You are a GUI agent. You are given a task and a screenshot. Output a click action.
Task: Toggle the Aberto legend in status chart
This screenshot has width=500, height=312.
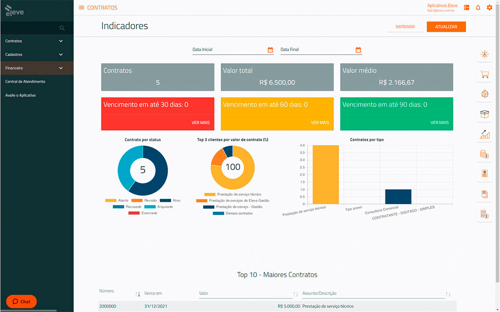[117, 200]
